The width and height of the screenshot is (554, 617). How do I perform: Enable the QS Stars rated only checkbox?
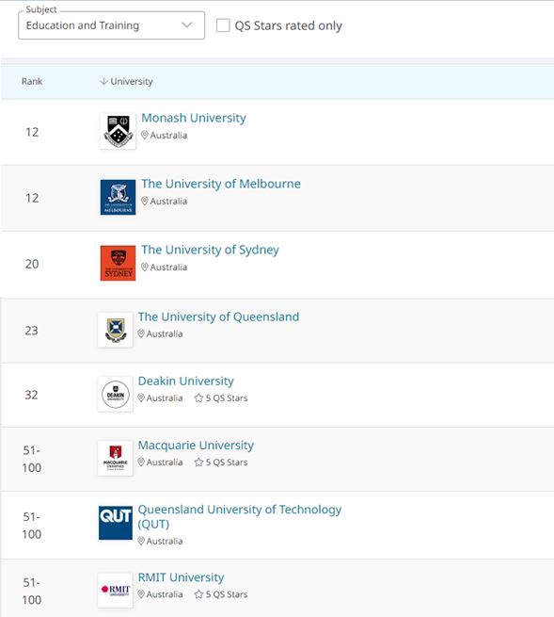point(223,25)
